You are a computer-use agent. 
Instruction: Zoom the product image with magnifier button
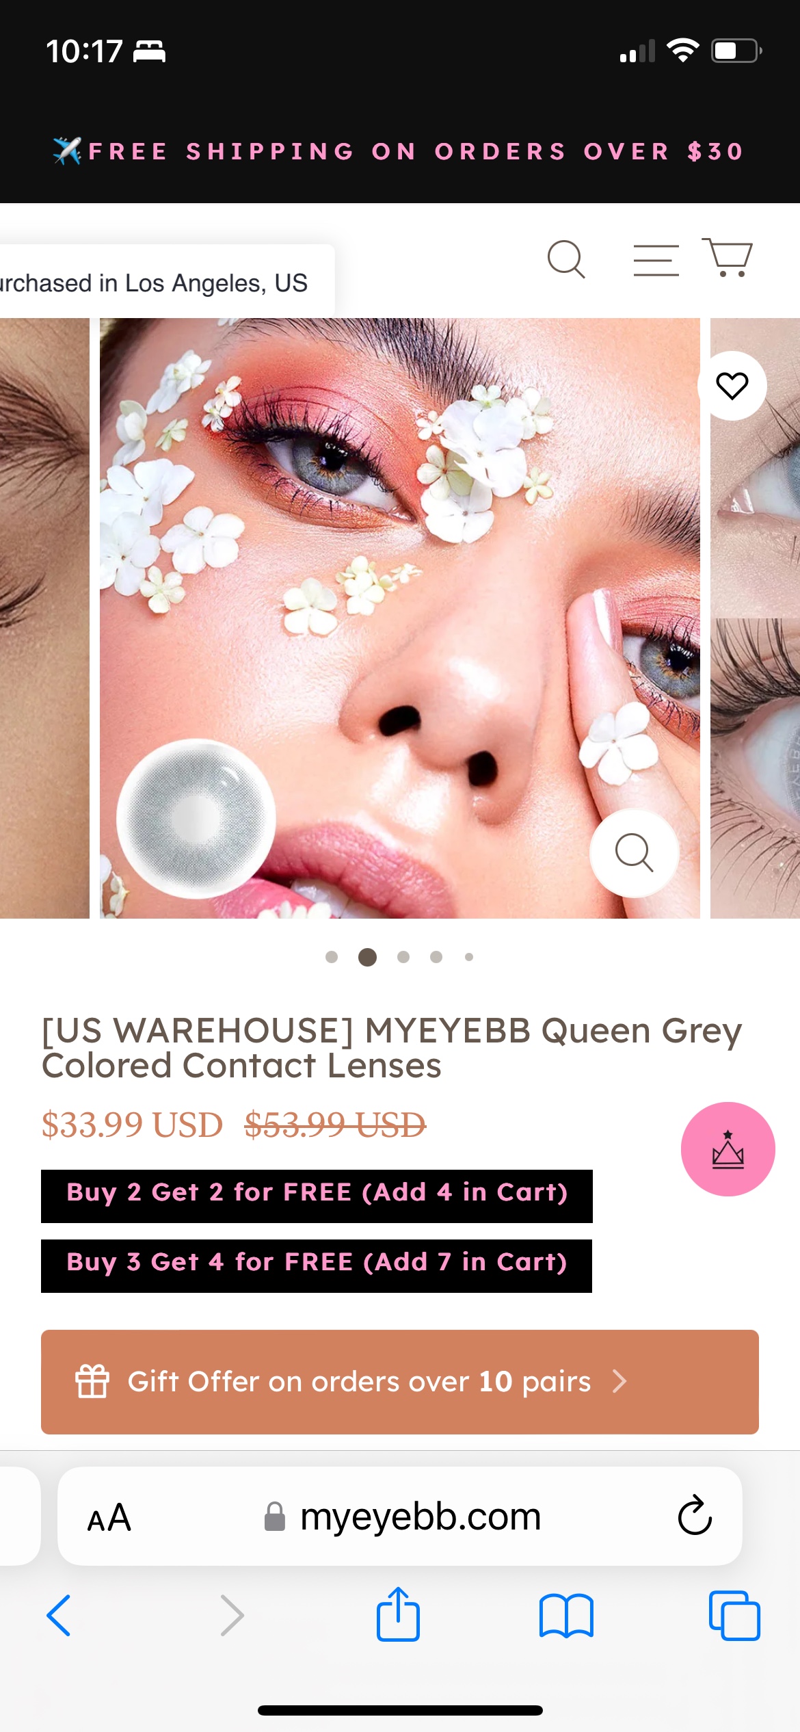pyautogui.click(x=635, y=853)
